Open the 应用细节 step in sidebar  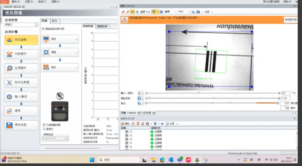point(21,68)
